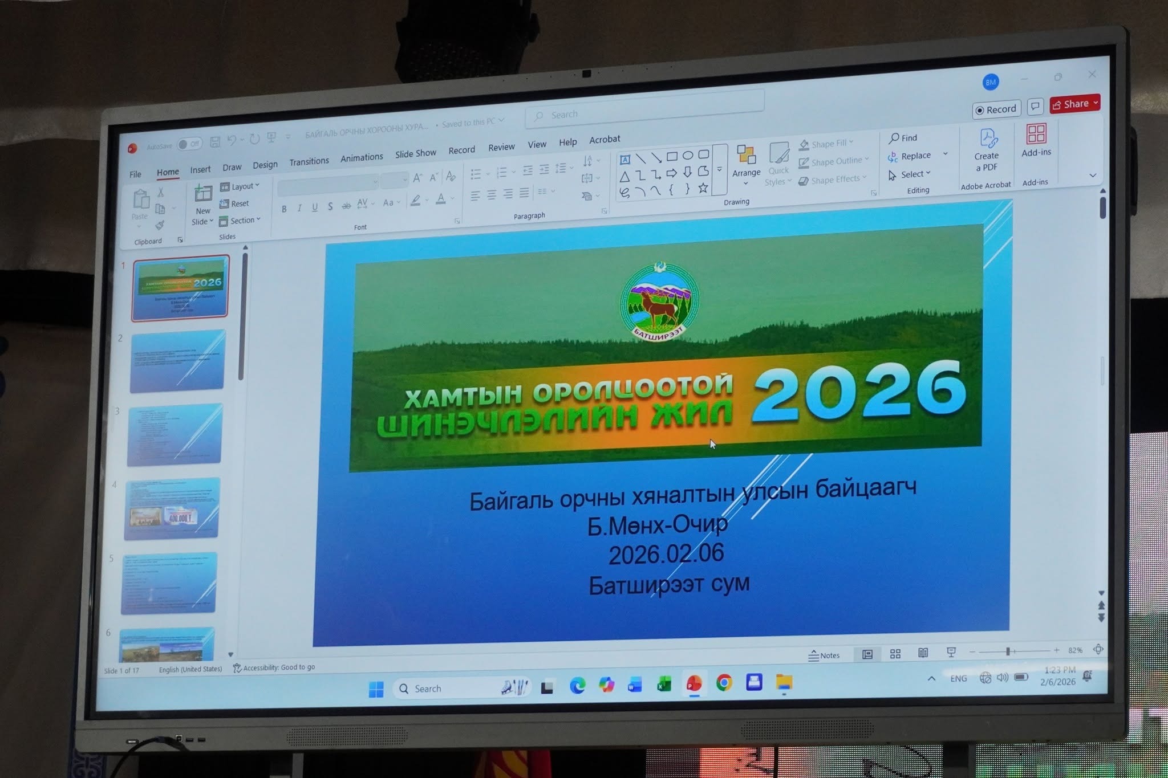Insert a New Slide
The width and height of the screenshot is (1168, 778).
[x=202, y=204]
